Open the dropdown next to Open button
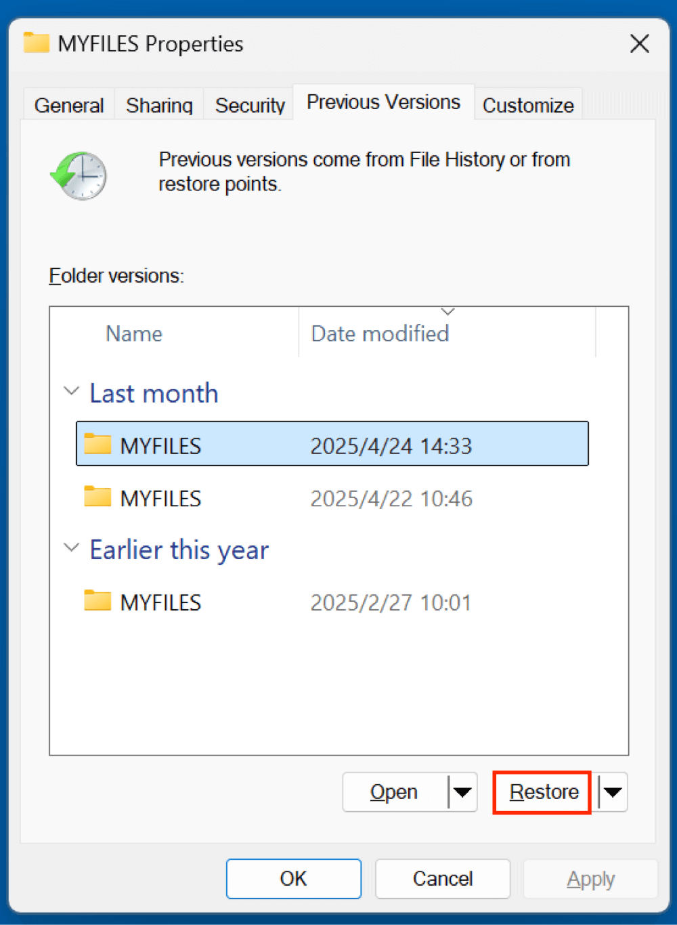677x925 pixels. pos(462,792)
